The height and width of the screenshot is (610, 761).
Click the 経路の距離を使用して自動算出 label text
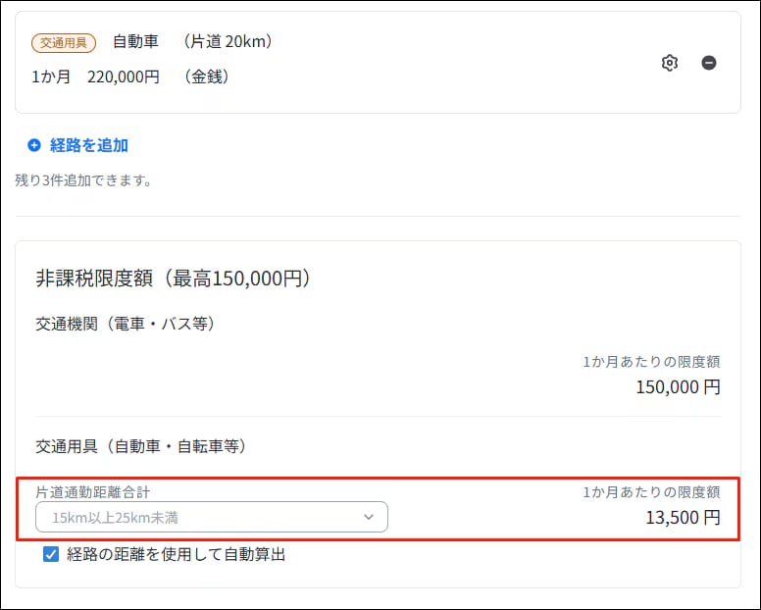click(177, 555)
